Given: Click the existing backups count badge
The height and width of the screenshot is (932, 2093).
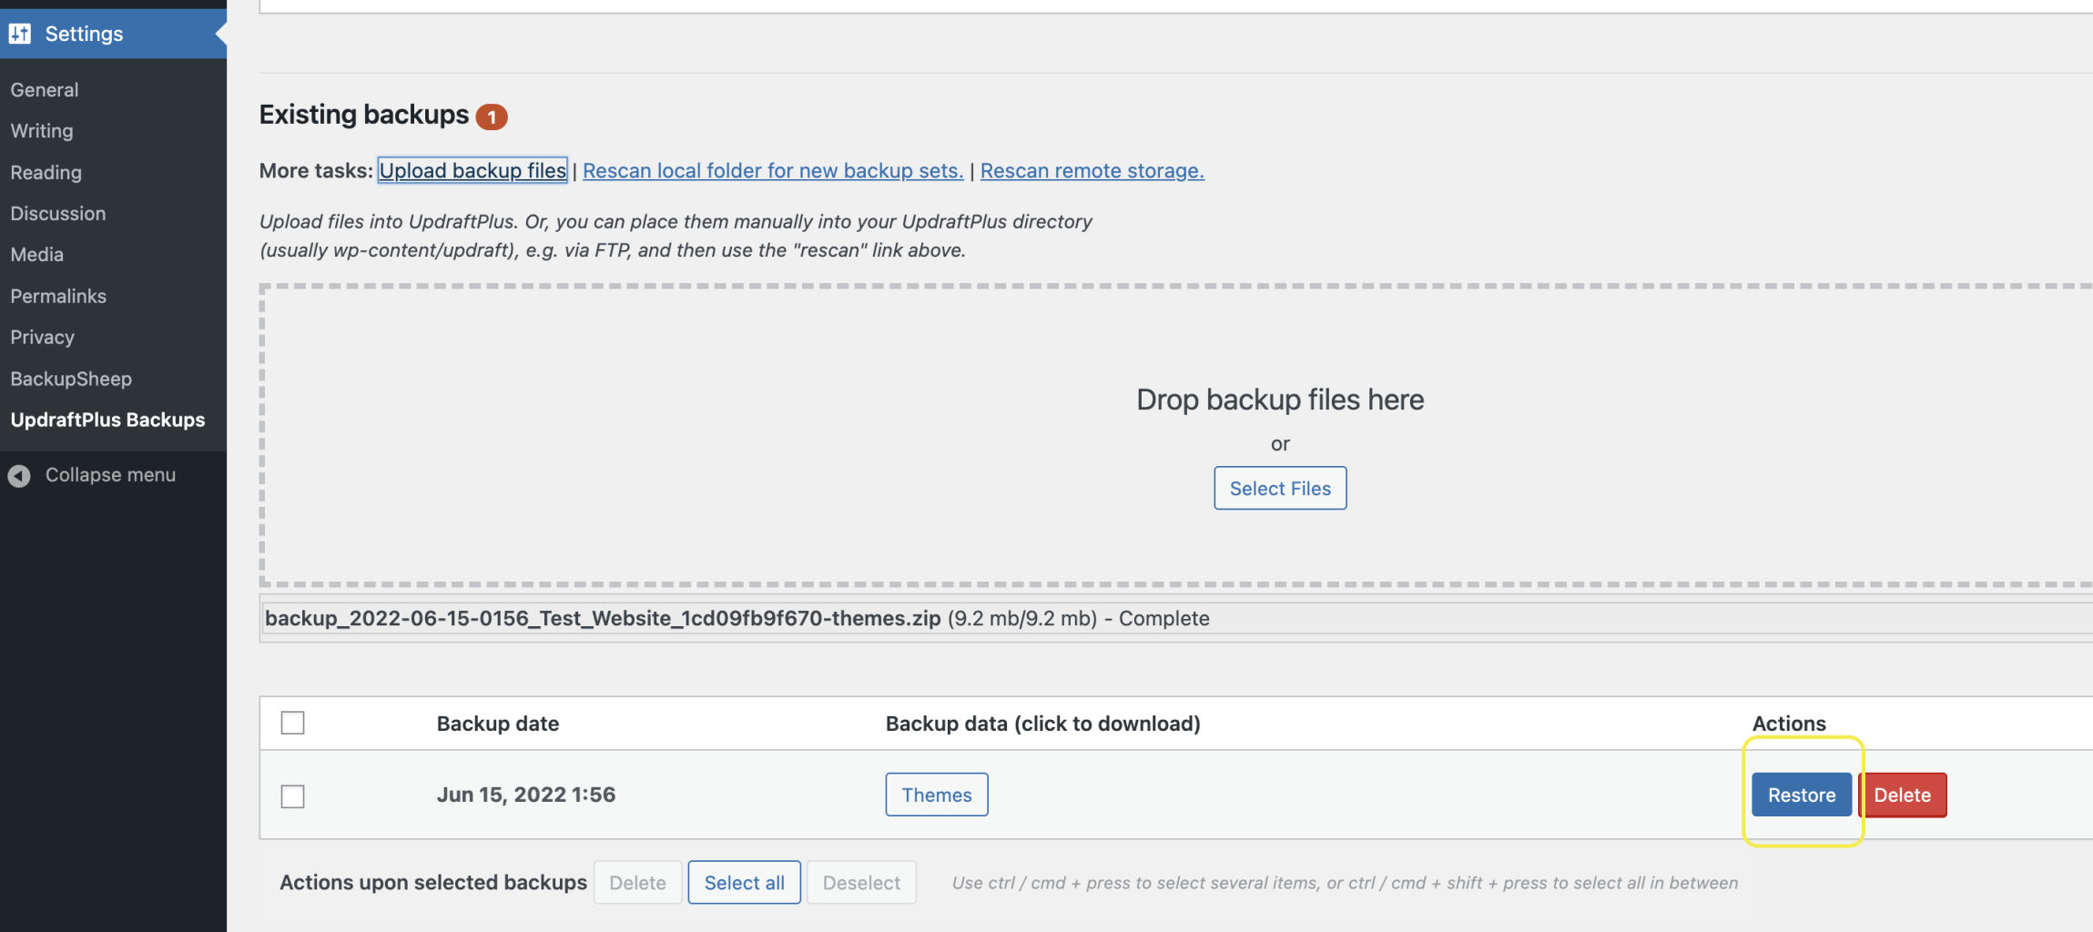Looking at the screenshot, I should (492, 116).
